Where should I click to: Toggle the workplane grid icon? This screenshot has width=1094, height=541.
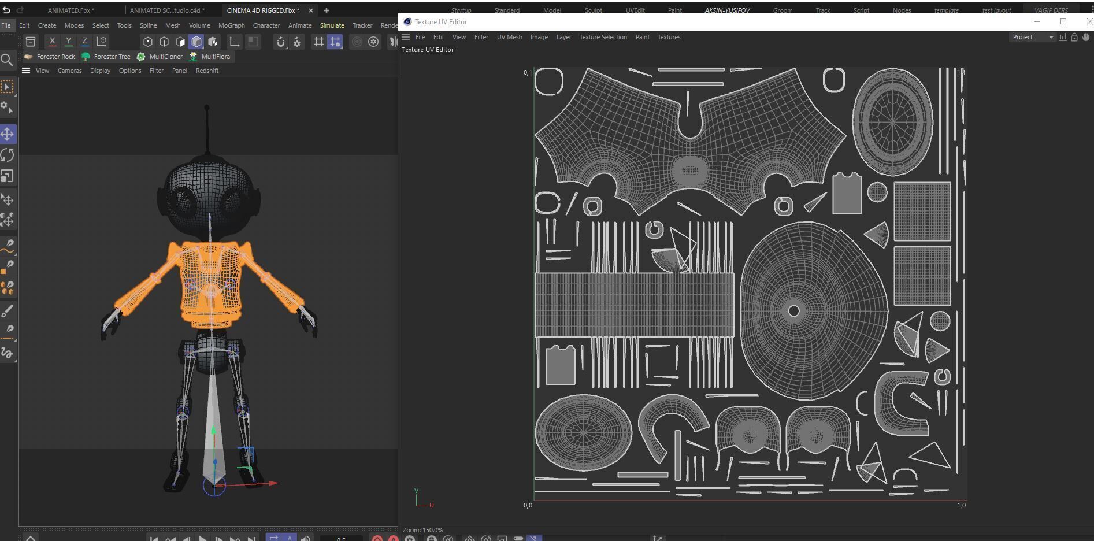318,42
